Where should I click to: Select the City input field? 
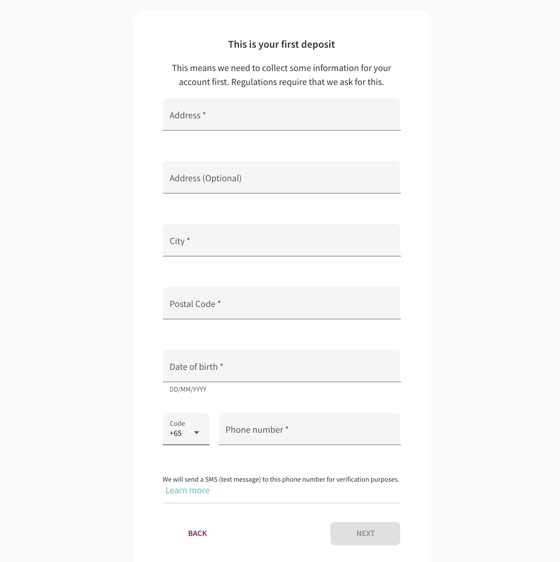pyautogui.click(x=282, y=240)
